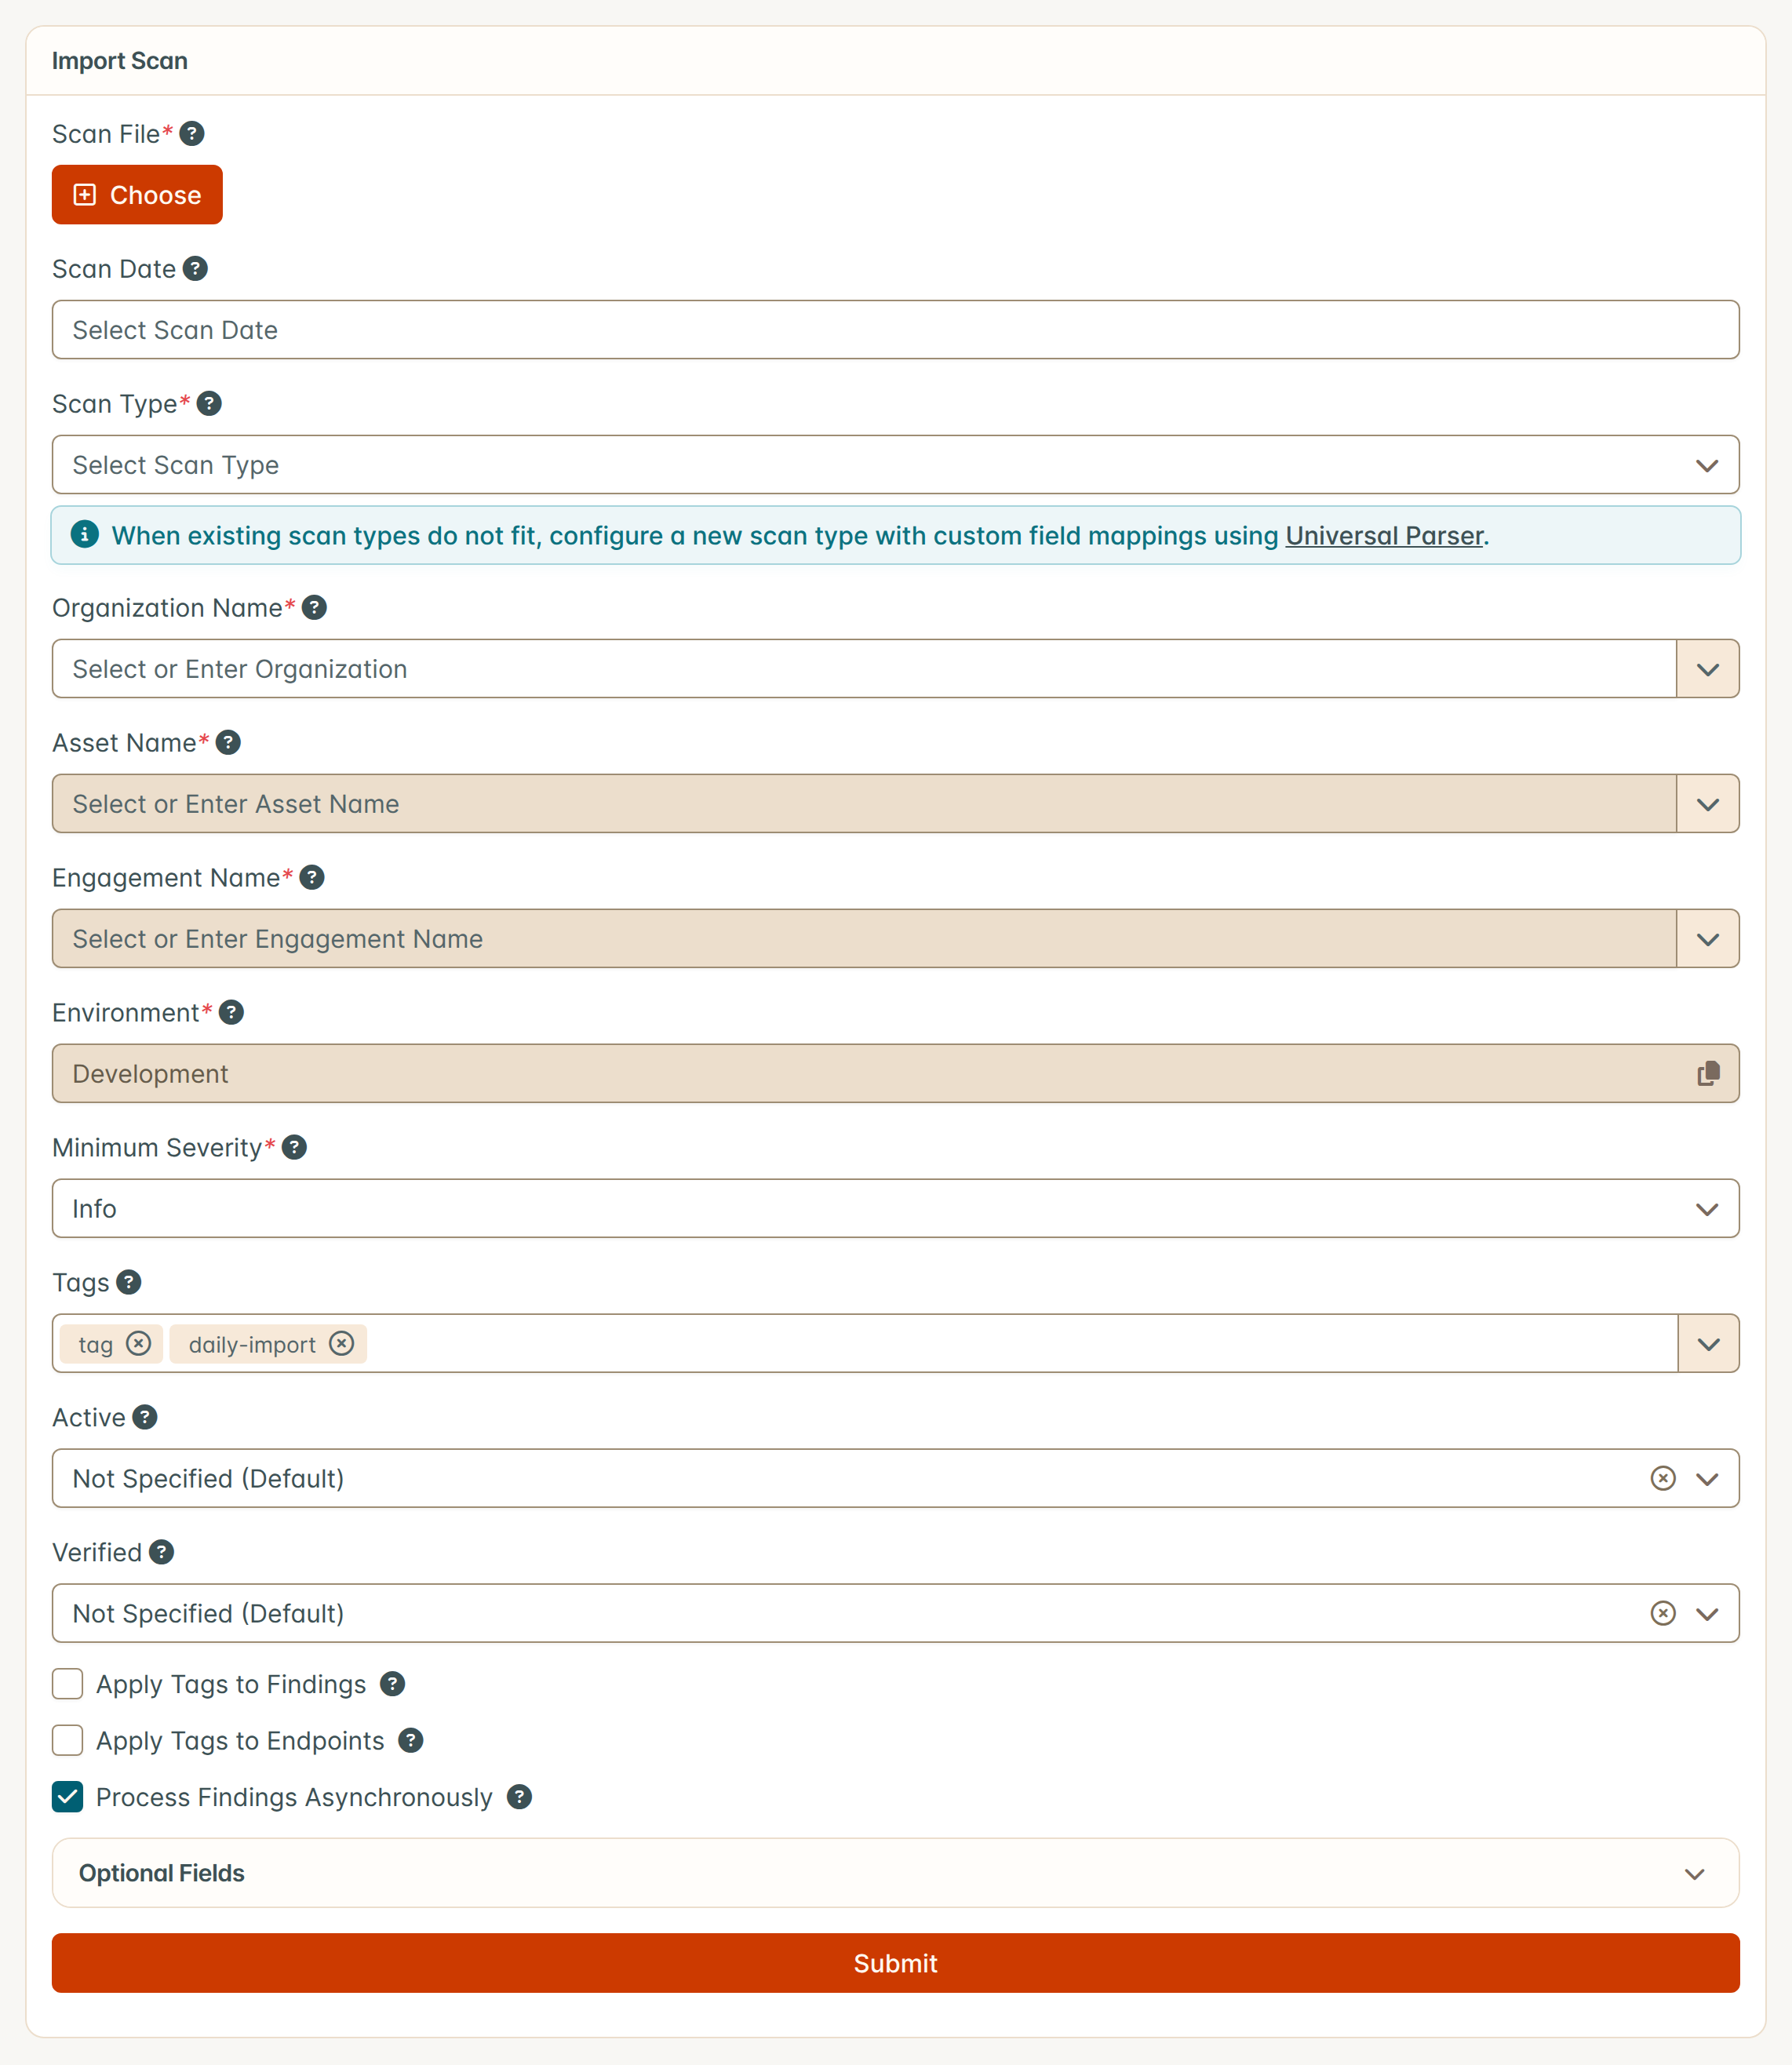Click the Process Findings Asynchronously help icon
This screenshot has height=2065, width=1792.
point(519,1797)
